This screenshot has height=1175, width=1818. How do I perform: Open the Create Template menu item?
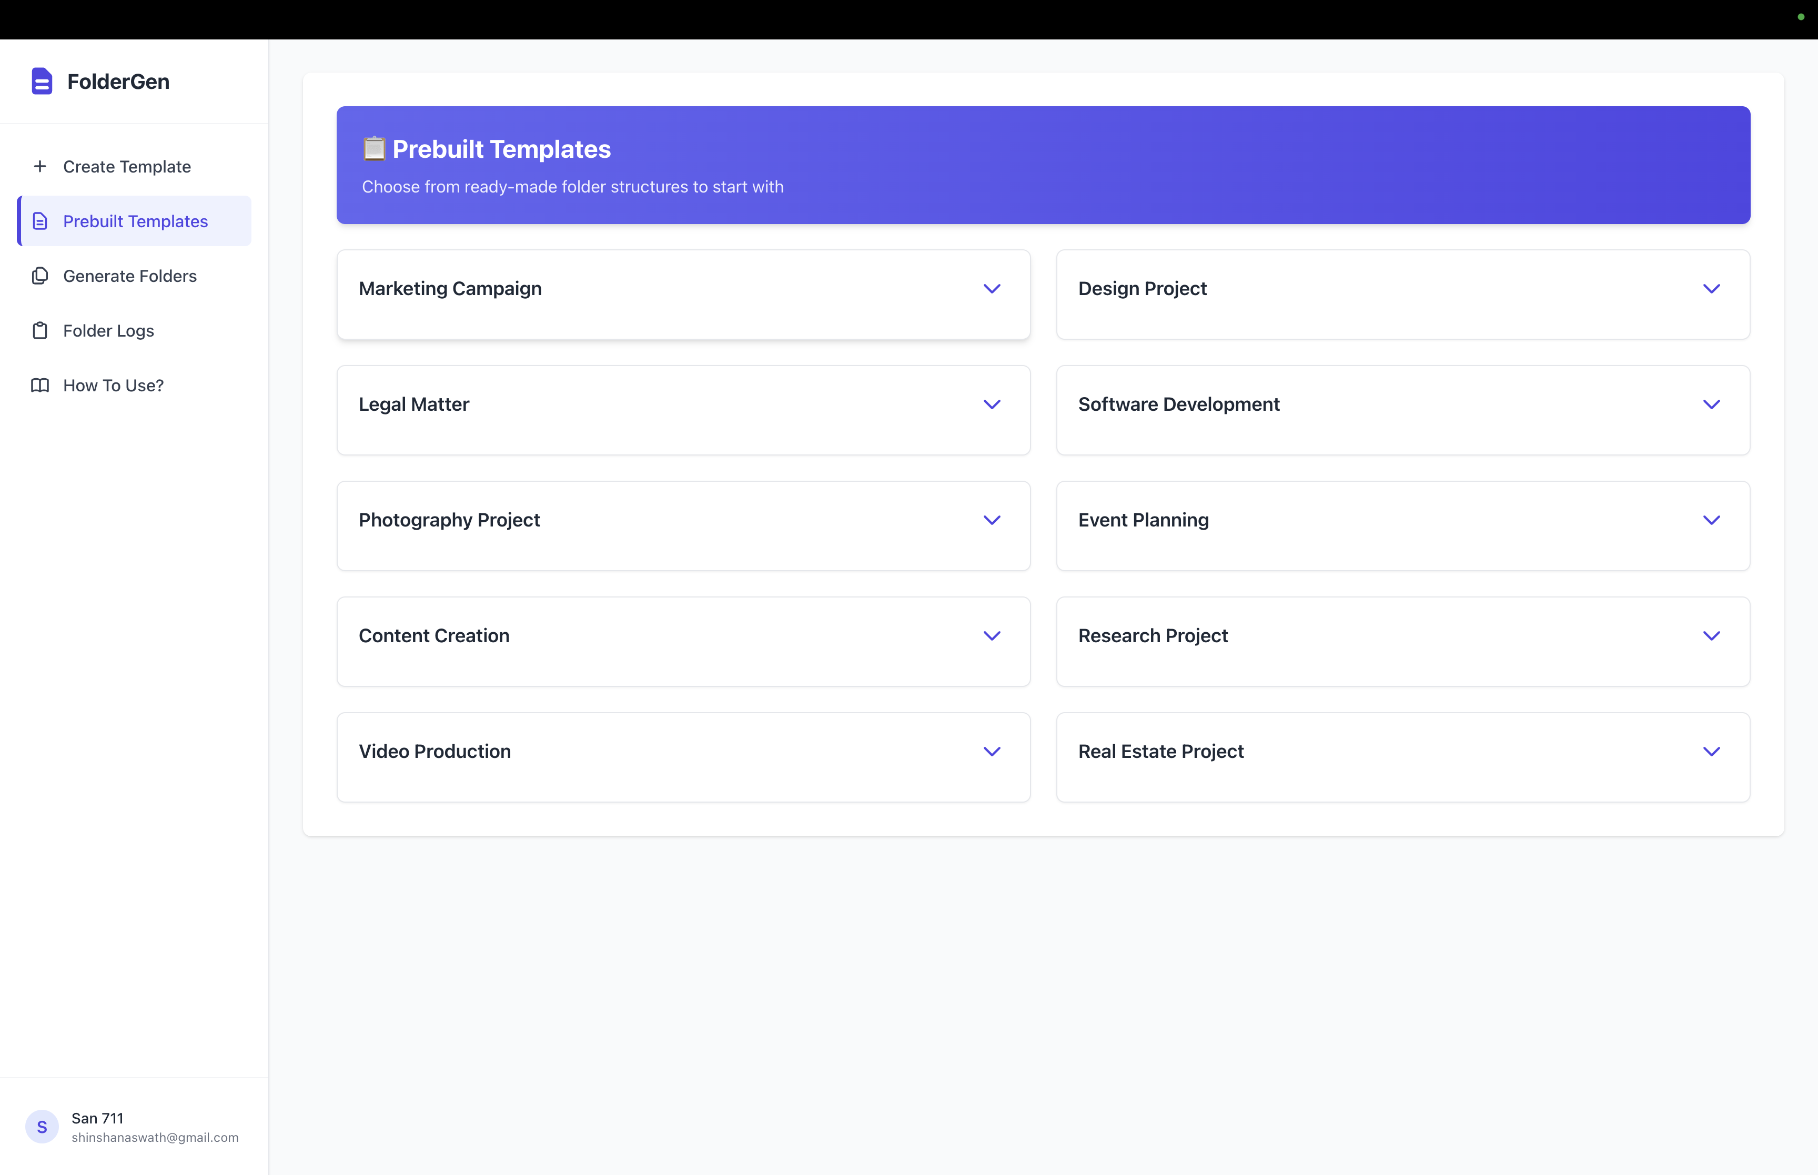127,166
